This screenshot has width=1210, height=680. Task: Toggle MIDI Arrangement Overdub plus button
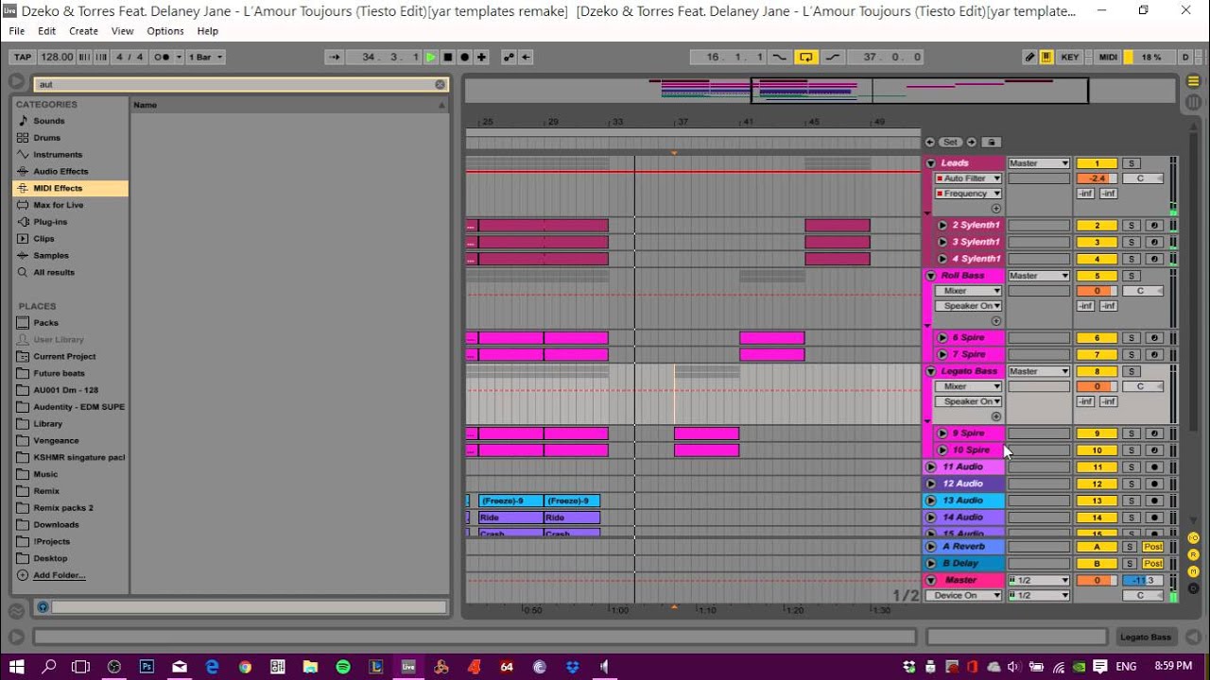tap(481, 57)
